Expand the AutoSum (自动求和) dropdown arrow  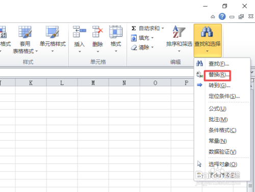(163, 28)
